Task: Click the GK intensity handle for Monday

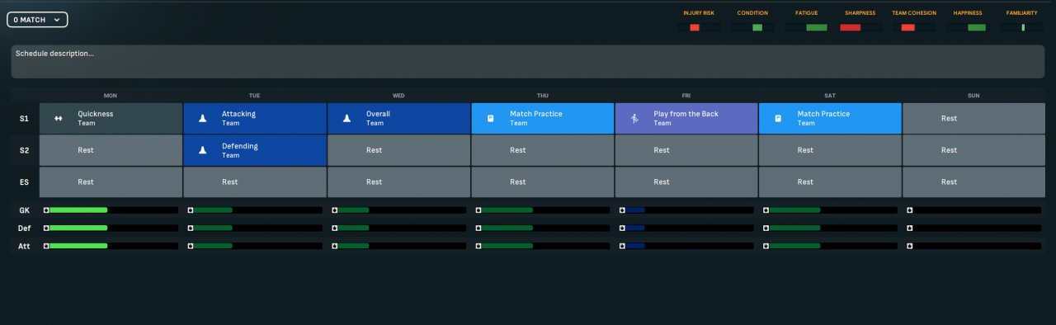Action: click(47, 210)
